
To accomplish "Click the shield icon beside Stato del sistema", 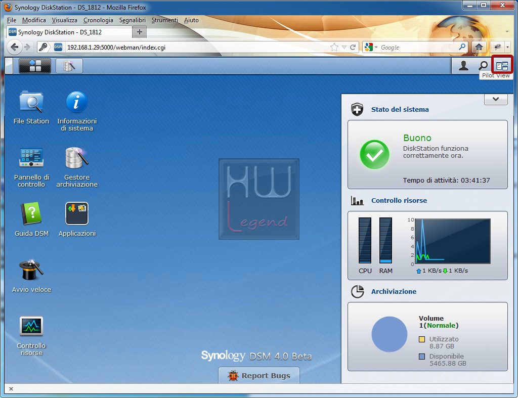I will pyautogui.click(x=357, y=109).
